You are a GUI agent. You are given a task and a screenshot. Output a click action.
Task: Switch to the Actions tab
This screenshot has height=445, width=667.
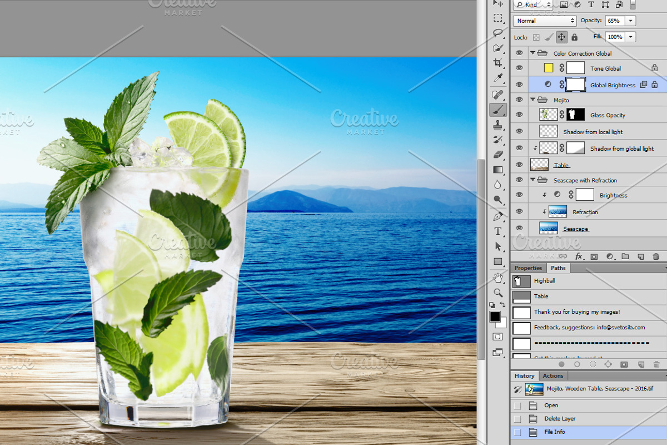553,375
